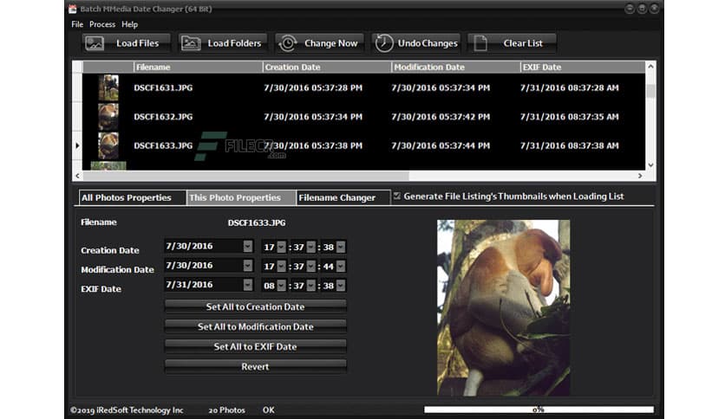Click the app icon in title bar

[x=72, y=9]
